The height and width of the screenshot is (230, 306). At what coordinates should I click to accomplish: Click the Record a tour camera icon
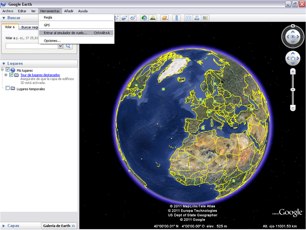coord(133,18)
